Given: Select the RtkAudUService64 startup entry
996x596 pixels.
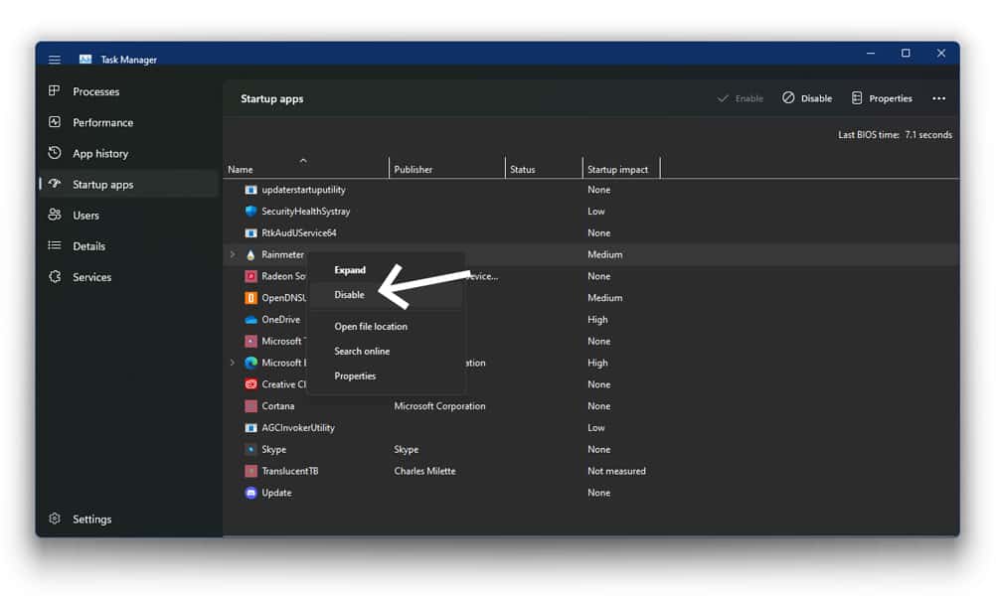Looking at the screenshot, I should point(590,233).
